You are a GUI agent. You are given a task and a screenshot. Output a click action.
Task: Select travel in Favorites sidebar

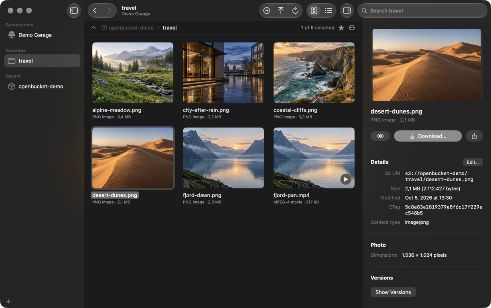[42, 61]
